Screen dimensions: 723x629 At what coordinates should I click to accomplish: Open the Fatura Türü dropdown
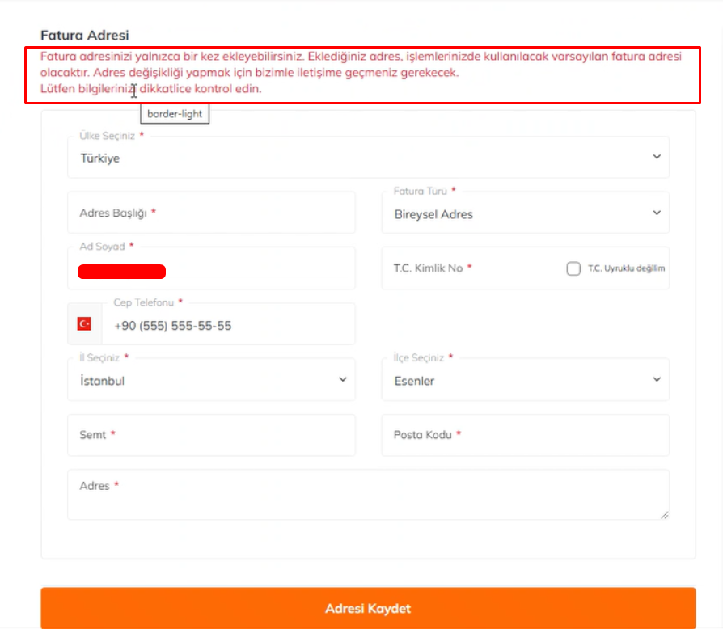click(x=525, y=213)
